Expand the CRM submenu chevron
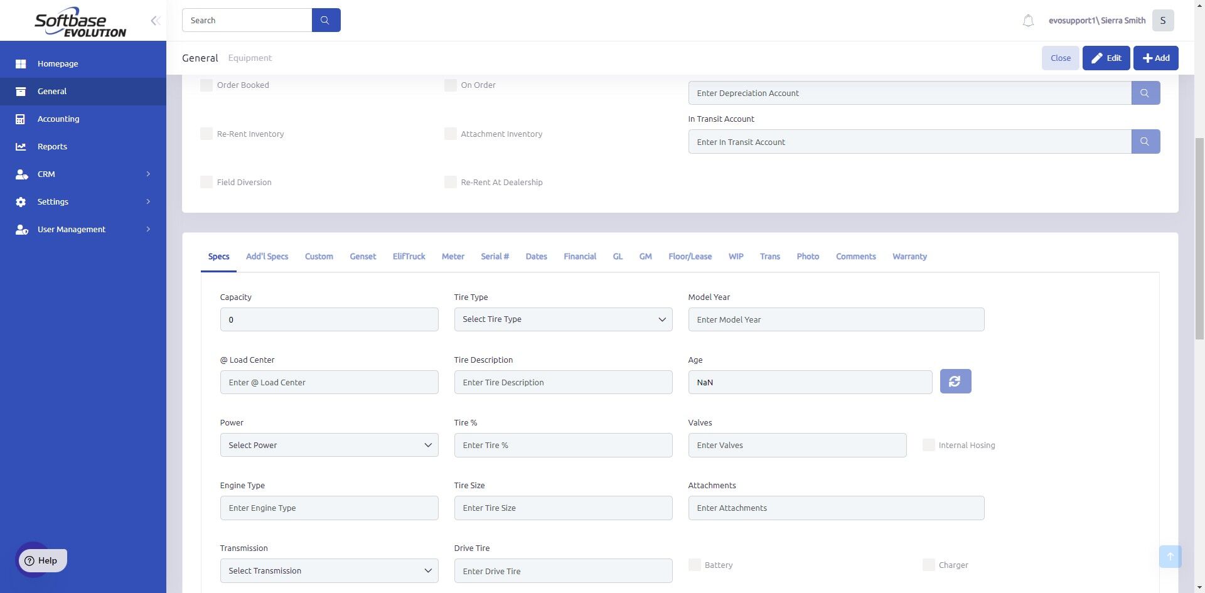This screenshot has height=593, width=1205. (148, 174)
